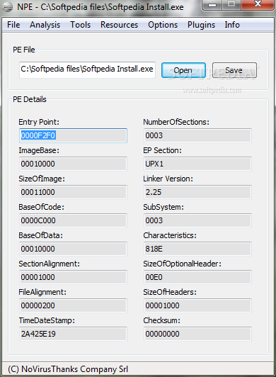Click the FileAlignment label

tap(42, 293)
